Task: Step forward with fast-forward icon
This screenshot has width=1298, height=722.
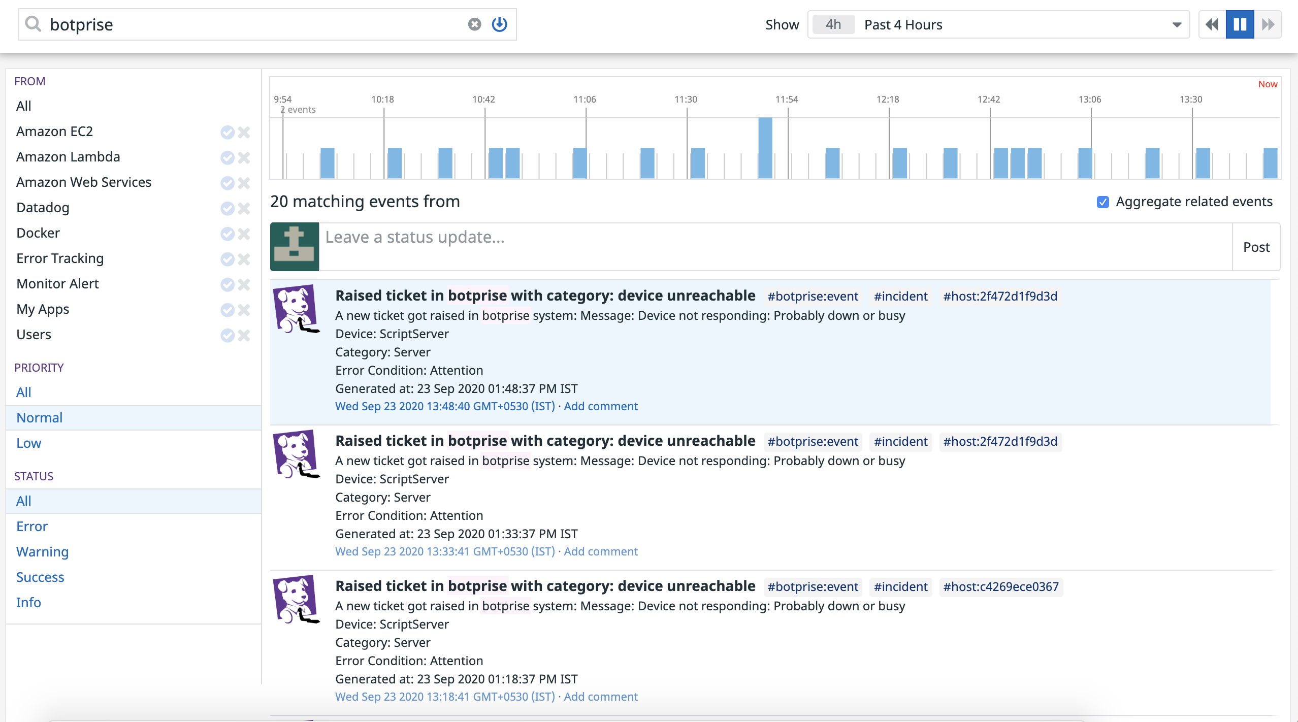Action: pyautogui.click(x=1268, y=24)
